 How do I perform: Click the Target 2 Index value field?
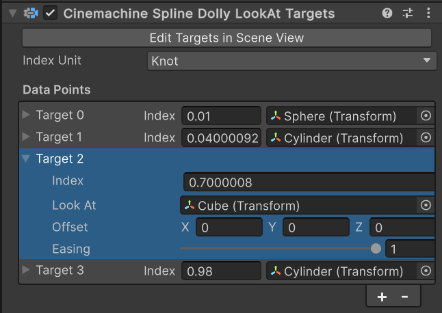click(308, 182)
